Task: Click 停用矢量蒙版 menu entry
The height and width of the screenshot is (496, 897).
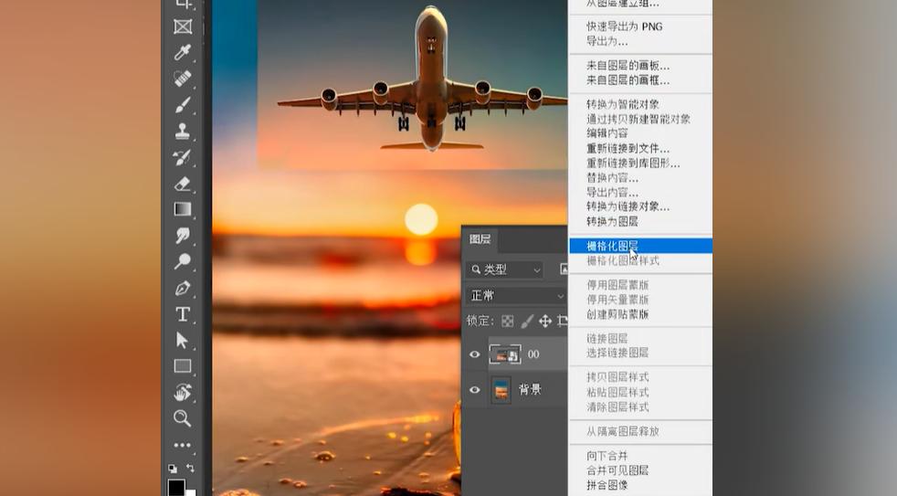Action: [x=617, y=300]
